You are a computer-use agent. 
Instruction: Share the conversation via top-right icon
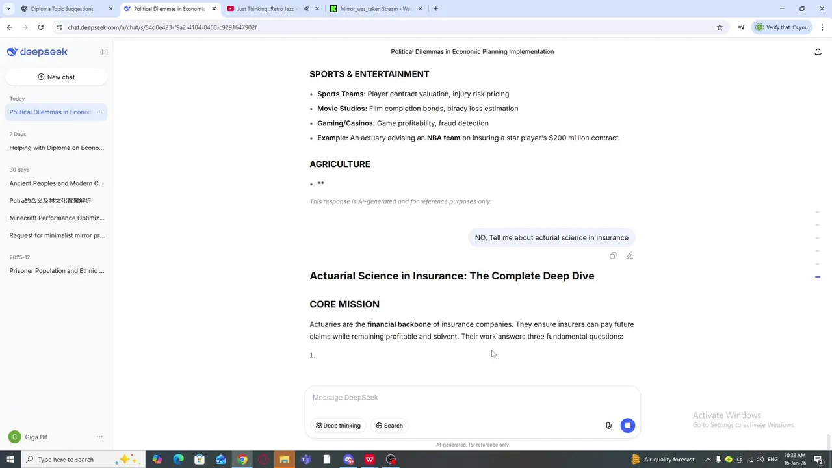818,52
